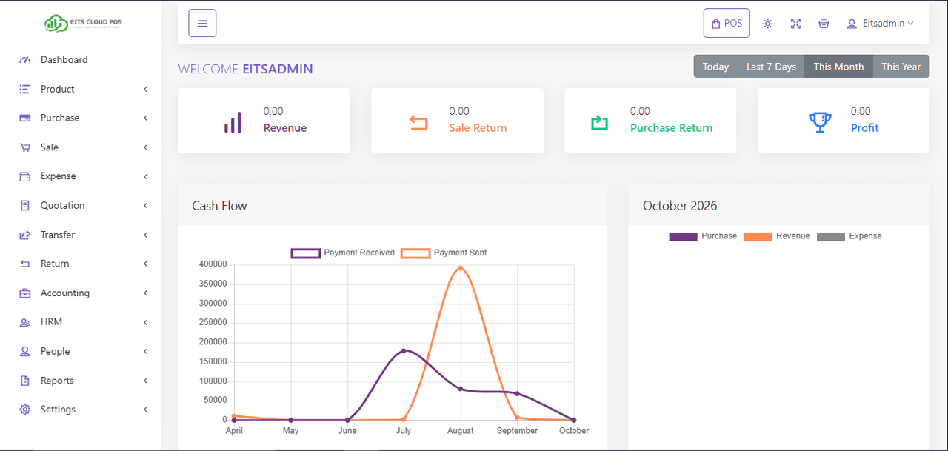Toggle sidebar with hamburger menu button
The image size is (948, 451).
[202, 23]
